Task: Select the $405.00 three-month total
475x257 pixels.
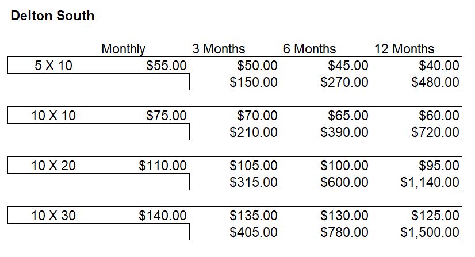Action: pos(254,232)
